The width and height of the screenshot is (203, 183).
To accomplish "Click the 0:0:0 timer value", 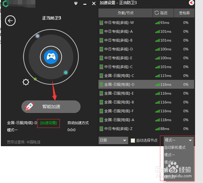I will (71, 130).
